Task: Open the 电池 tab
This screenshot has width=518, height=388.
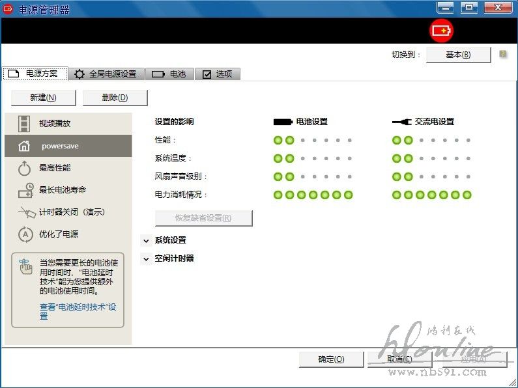Action: click(169, 74)
